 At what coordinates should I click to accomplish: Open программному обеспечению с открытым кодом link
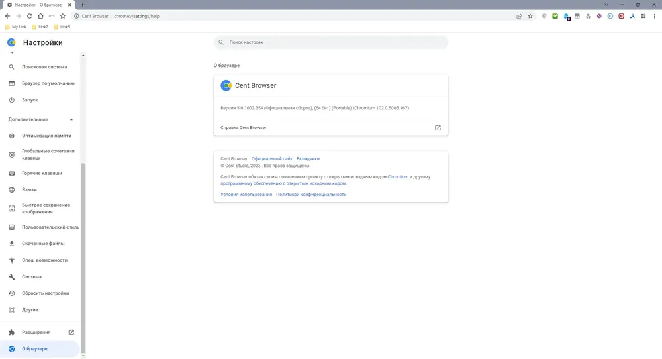click(283, 183)
